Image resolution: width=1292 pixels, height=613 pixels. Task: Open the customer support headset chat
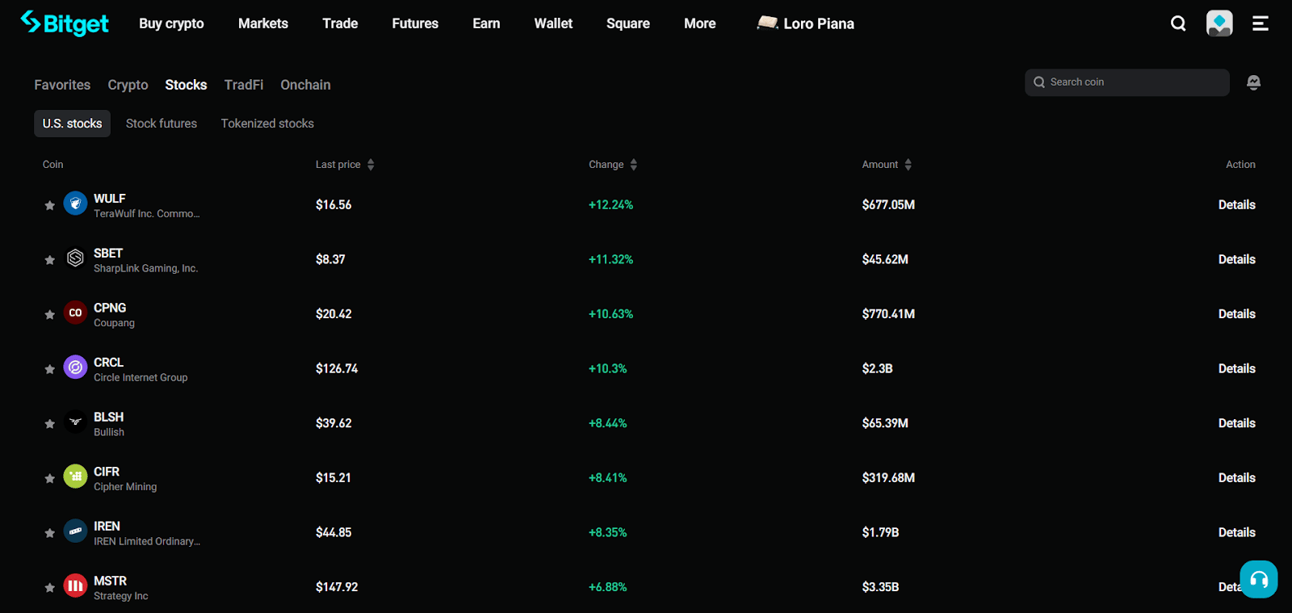coord(1259,579)
